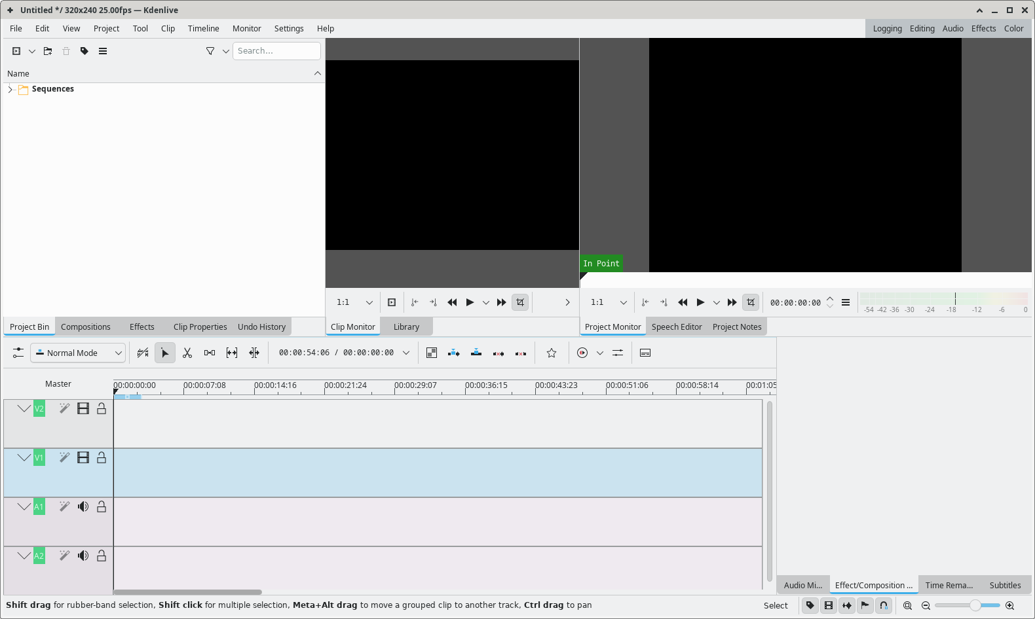Open timeline timecode dropdown arrow
1035x619 pixels.
point(406,353)
